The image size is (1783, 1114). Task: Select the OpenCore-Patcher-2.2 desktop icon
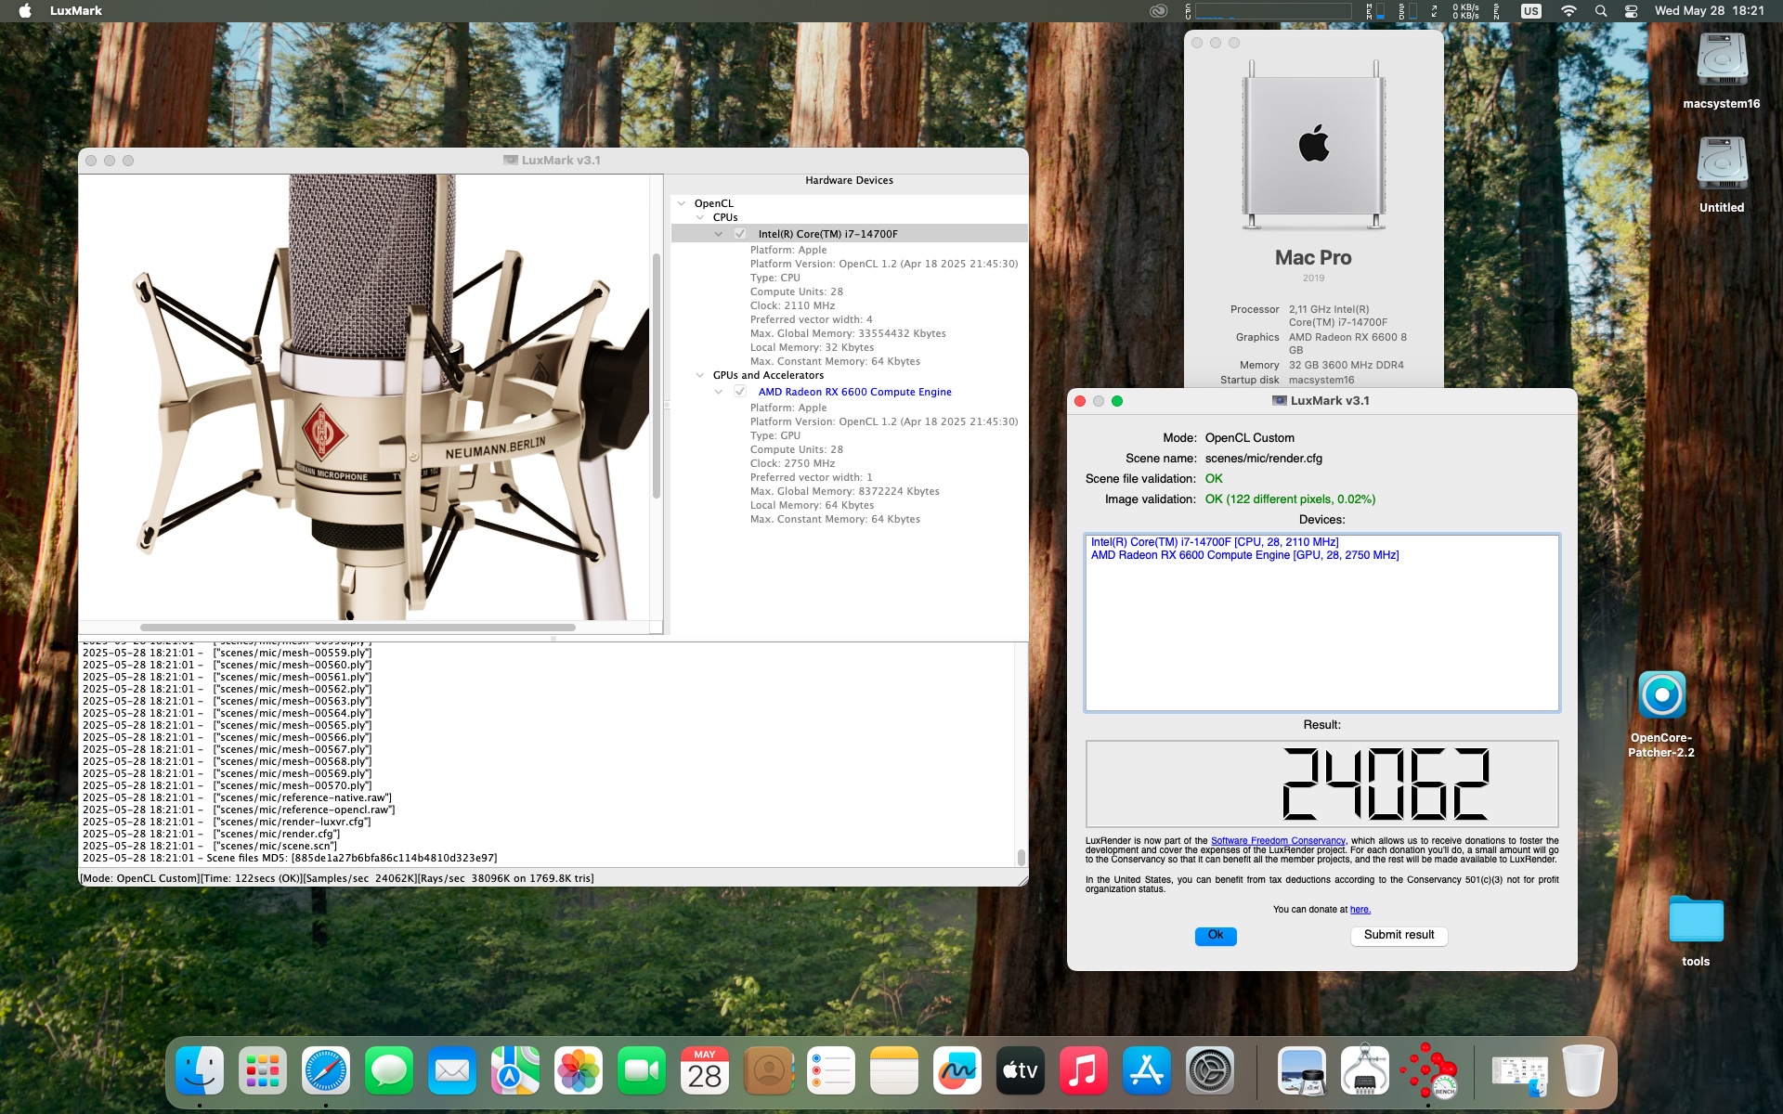pos(1661,713)
